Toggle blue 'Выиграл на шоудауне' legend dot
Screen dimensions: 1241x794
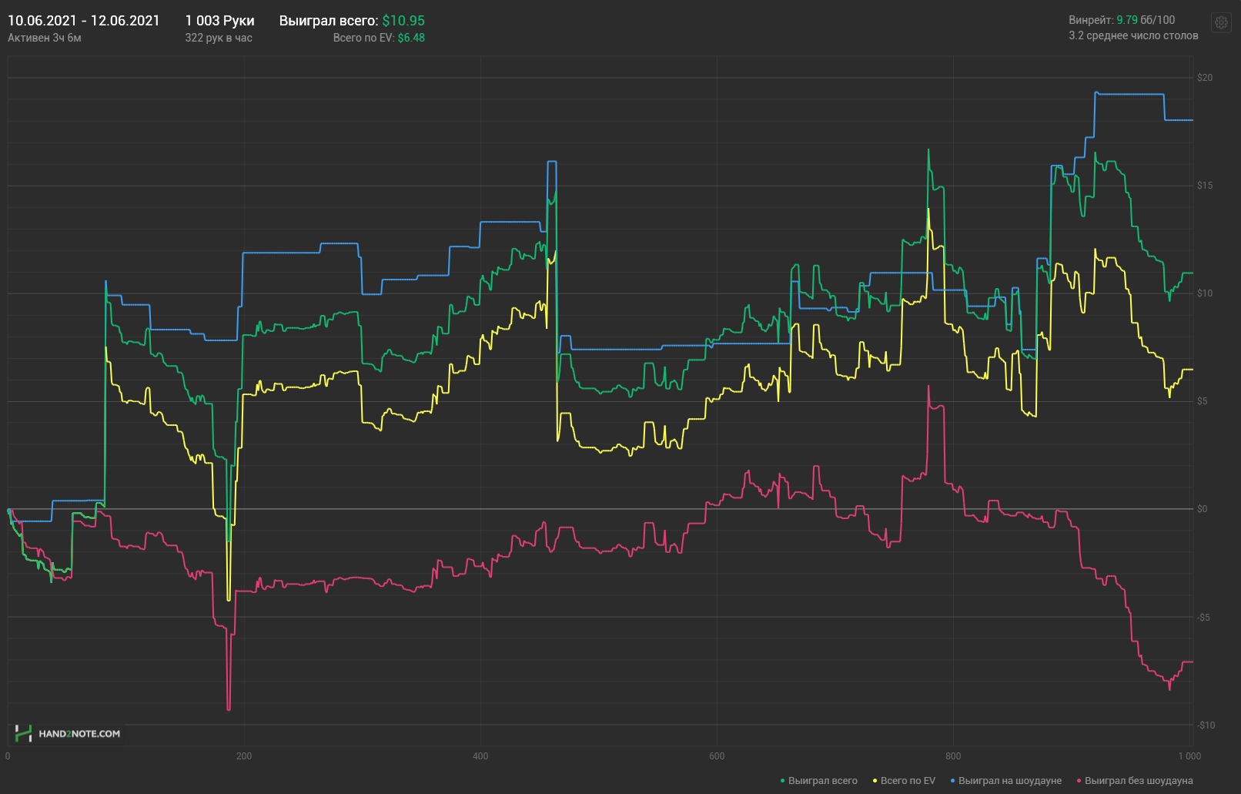point(952,781)
